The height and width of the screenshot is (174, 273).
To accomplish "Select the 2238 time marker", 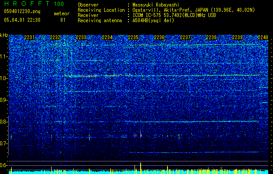I will coord(211,37).
